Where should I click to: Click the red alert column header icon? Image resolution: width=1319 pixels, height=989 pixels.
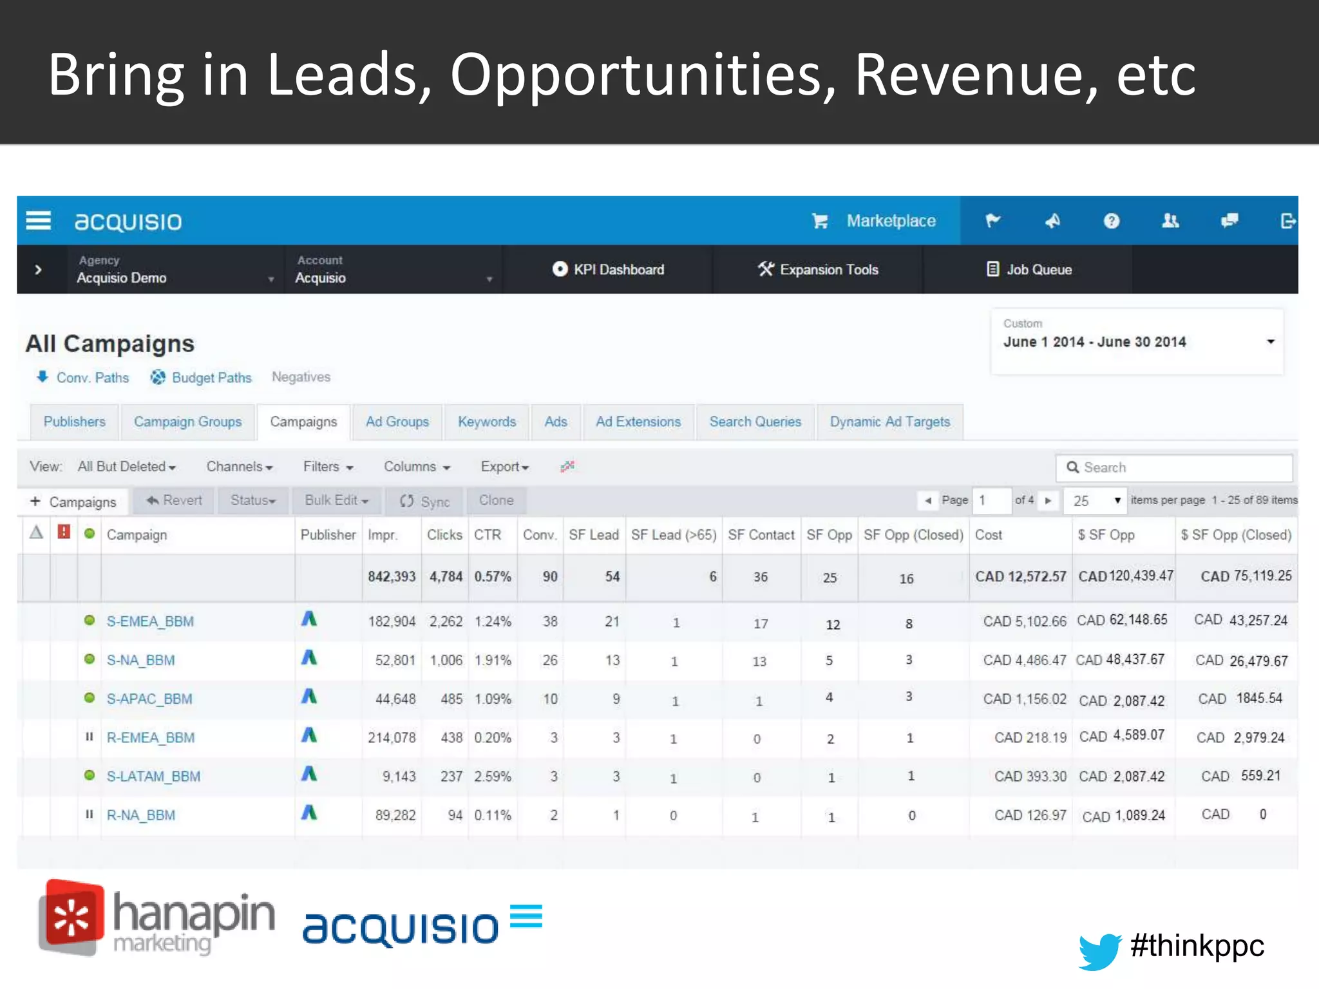pos(64,532)
